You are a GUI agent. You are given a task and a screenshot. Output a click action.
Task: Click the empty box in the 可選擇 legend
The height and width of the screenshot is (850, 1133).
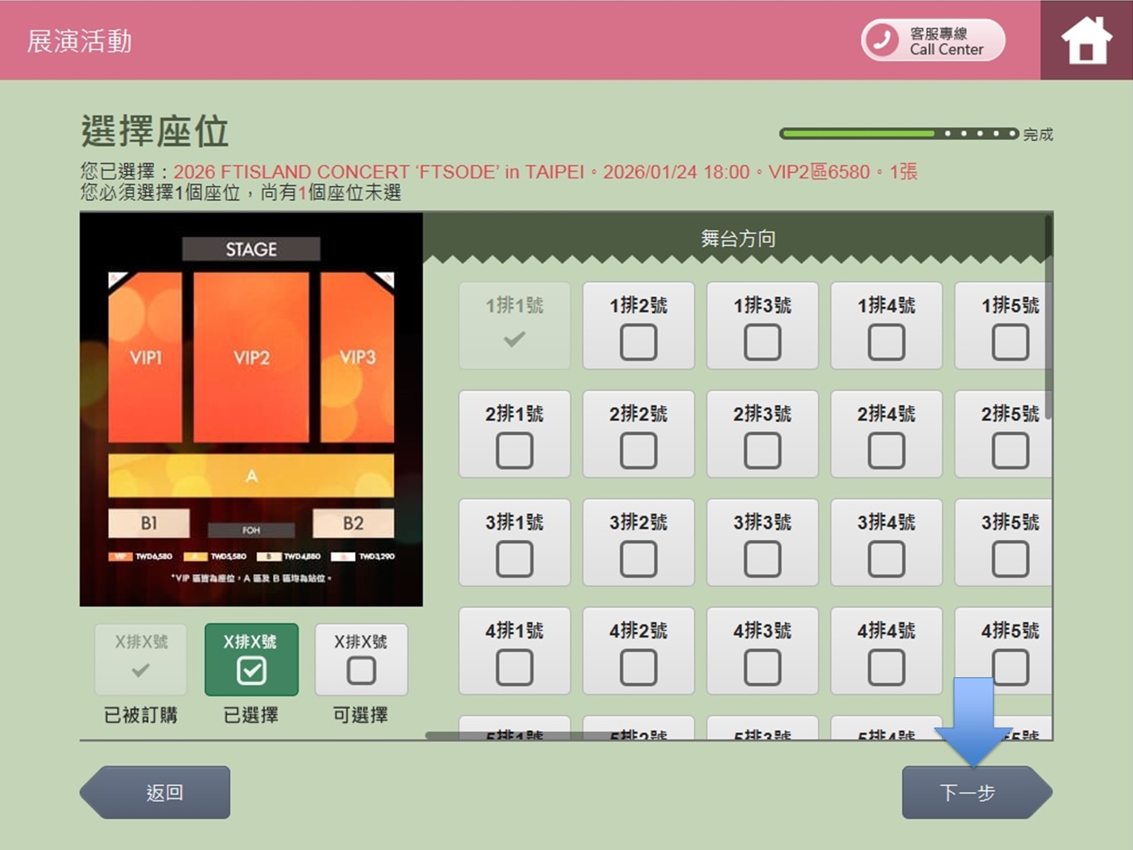tap(361, 670)
